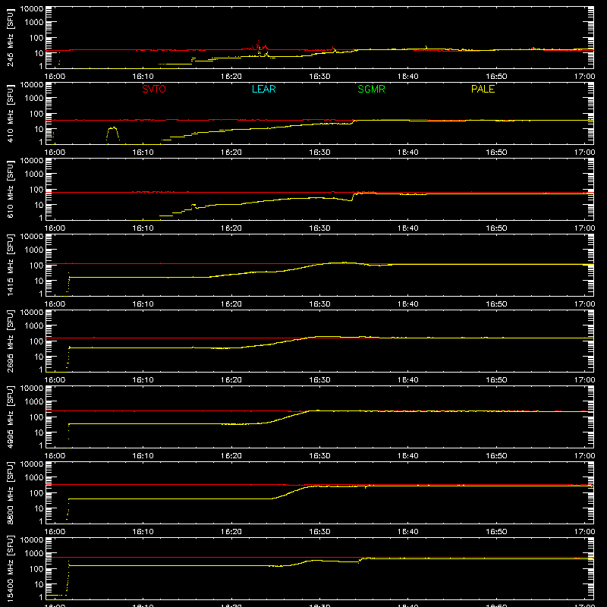This screenshot has height=607, width=607.
Task: Click 16:10 label under the 410 MHz panel
Action: point(143,153)
